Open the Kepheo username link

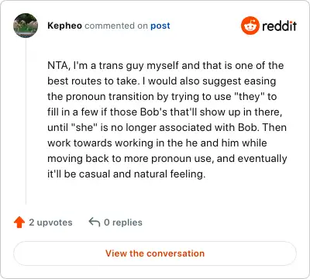point(64,26)
